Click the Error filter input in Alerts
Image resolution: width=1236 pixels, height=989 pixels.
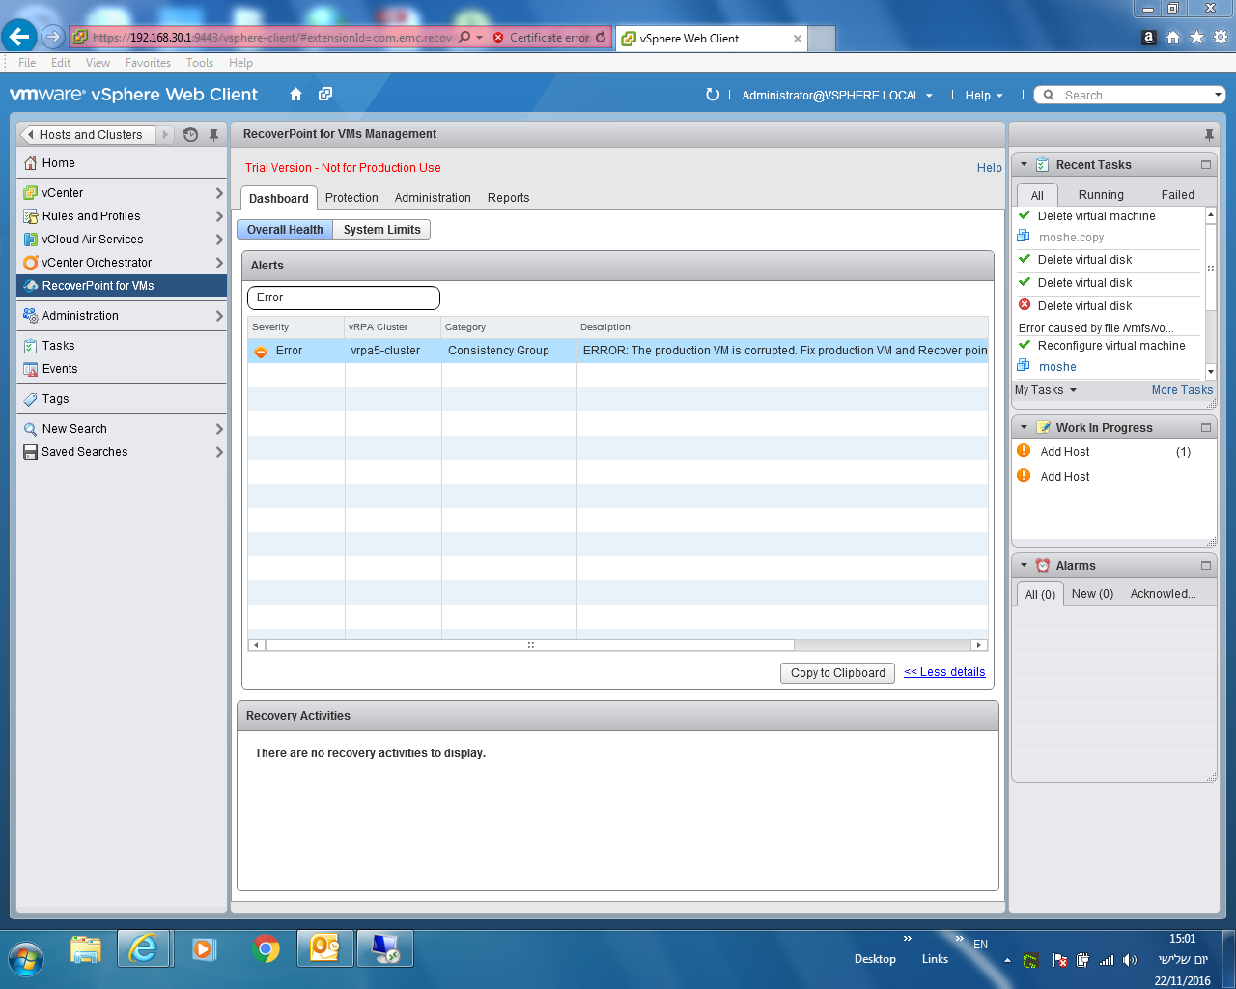pos(343,297)
